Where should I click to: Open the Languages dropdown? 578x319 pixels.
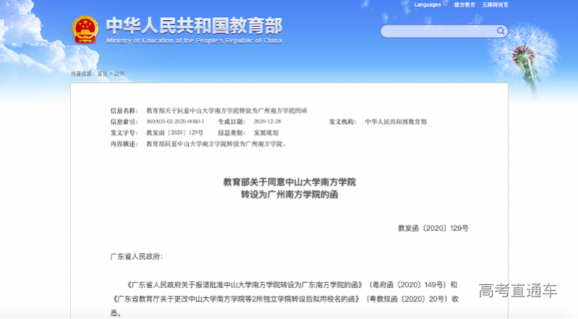[x=431, y=5]
